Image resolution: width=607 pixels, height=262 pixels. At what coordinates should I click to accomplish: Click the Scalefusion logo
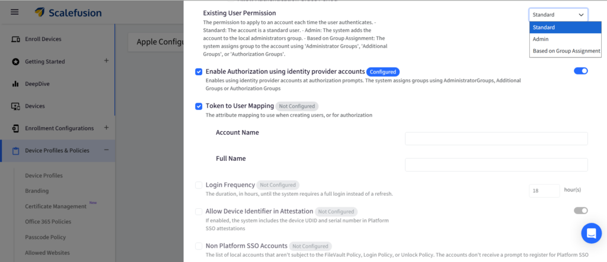[x=68, y=12]
